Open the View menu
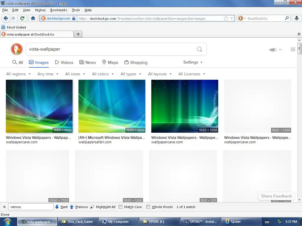 [27, 10]
